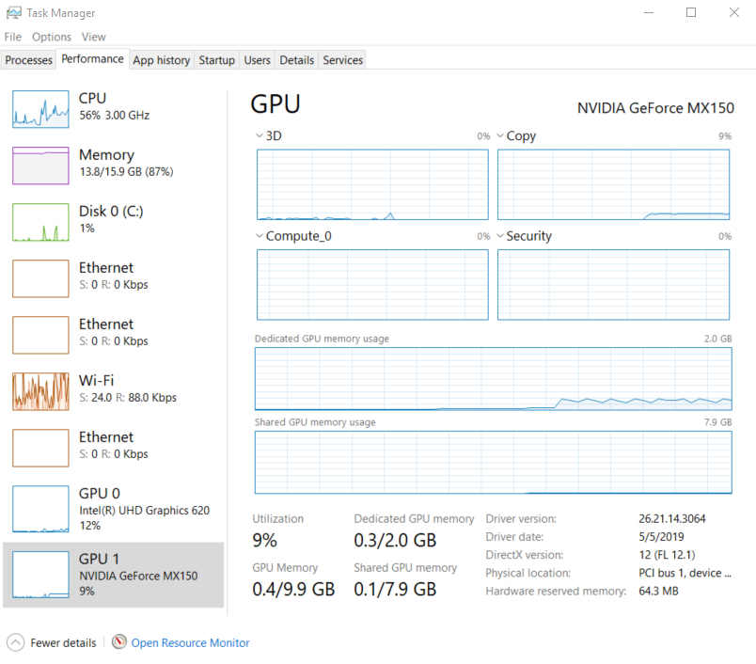Open the Security engine graph dropdown

point(501,236)
